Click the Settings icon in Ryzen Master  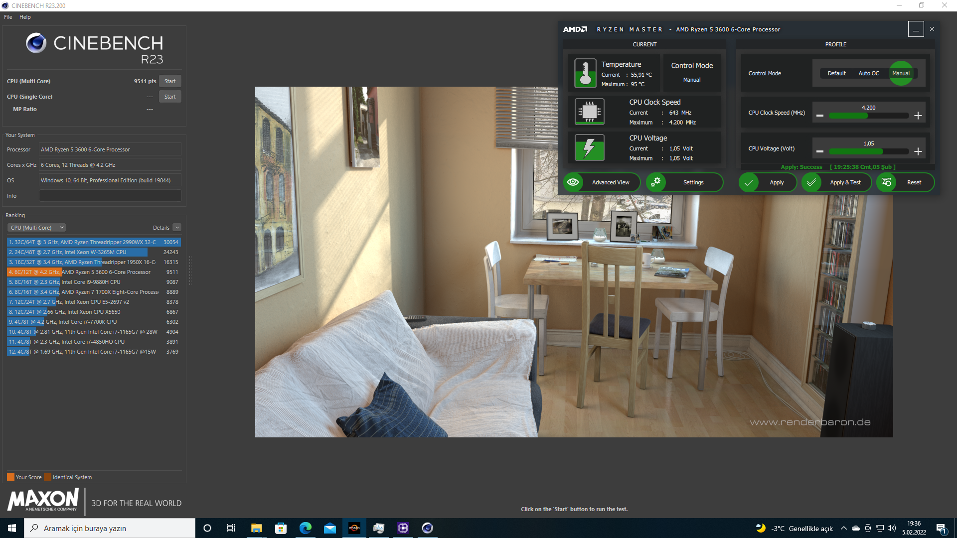tap(656, 182)
